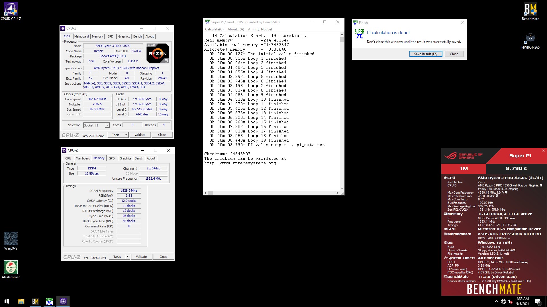This screenshot has height=307, width=547.
Task: Open SPD tab in upper CPU-Z window
Action: tap(111, 36)
